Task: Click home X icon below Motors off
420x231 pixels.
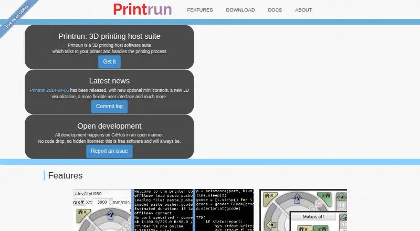Action: 305,228
